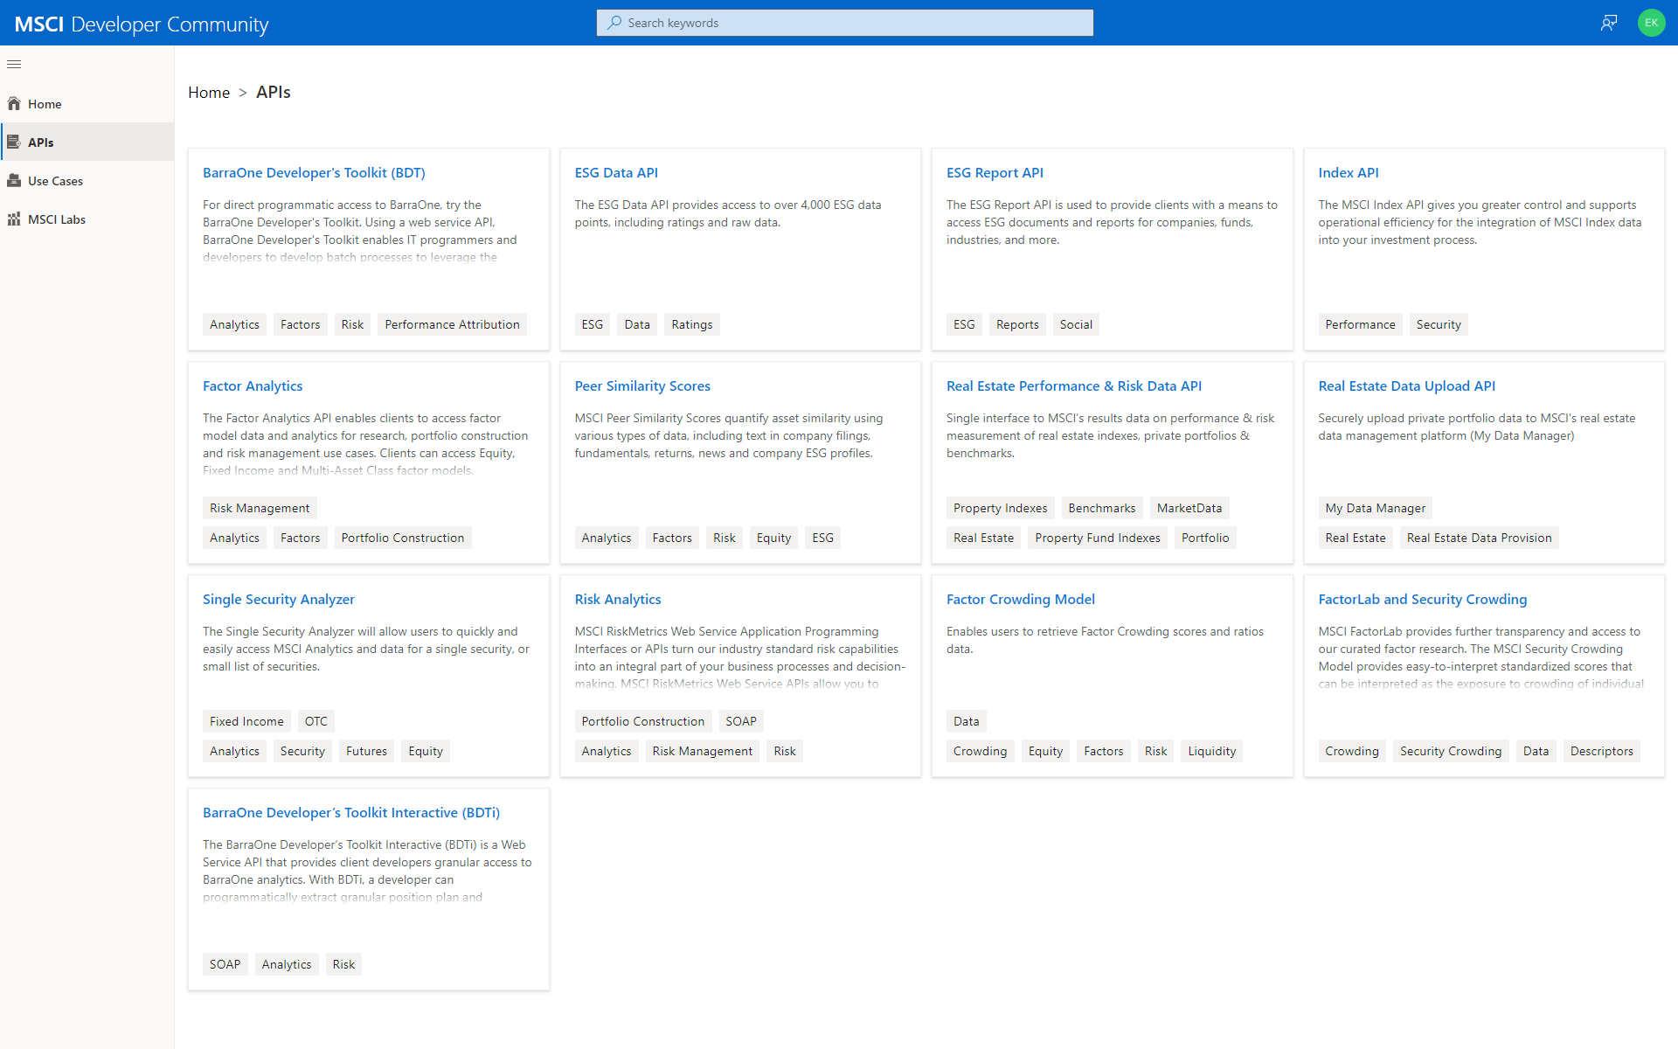The image size is (1678, 1049).
Task: Click Portfolio Construction tag on Factor Analytics
Action: (x=403, y=538)
